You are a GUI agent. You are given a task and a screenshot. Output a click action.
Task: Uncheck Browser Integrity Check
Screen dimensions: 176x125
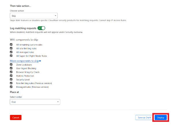11,72
